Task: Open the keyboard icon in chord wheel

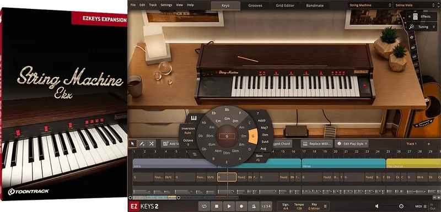Action: 193,118
